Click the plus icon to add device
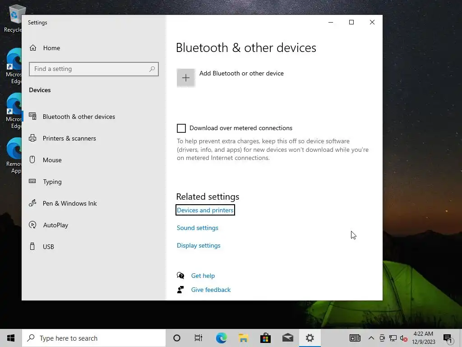This screenshot has height=347, width=462. pos(185,78)
